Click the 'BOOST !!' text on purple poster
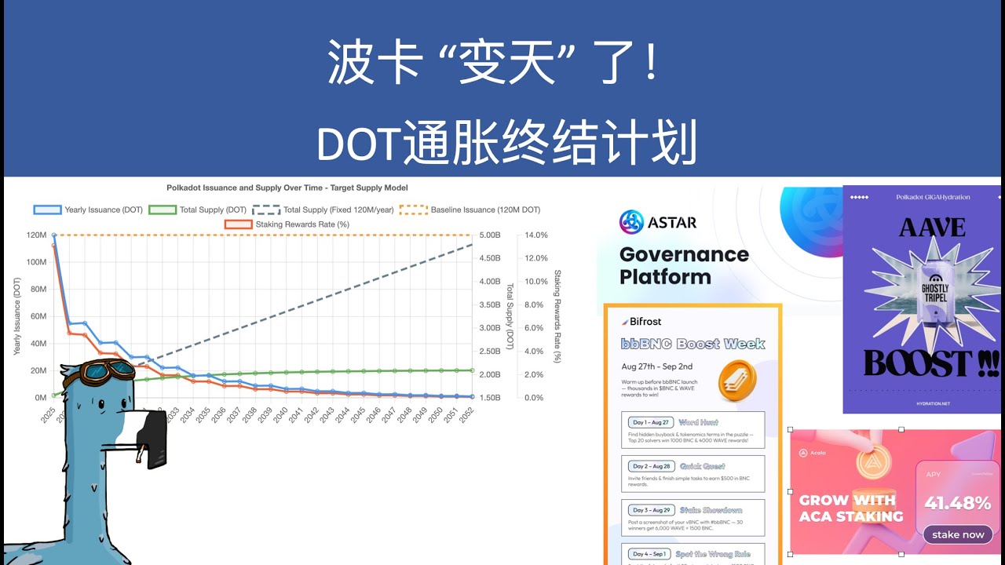This screenshot has width=1005, height=565. click(932, 364)
